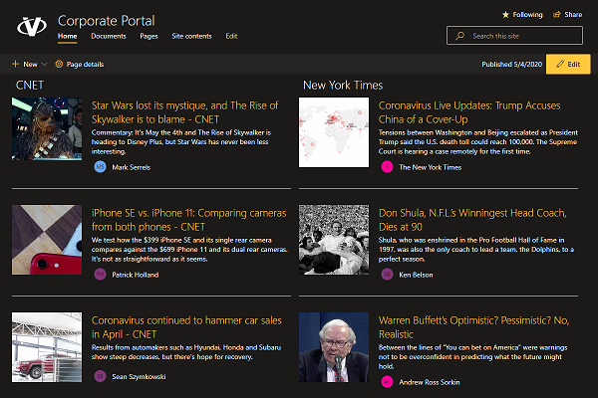Image resolution: width=598 pixels, height=398 pixels.
Task: Click the search magnifier icon
Action: pos(459,36)
